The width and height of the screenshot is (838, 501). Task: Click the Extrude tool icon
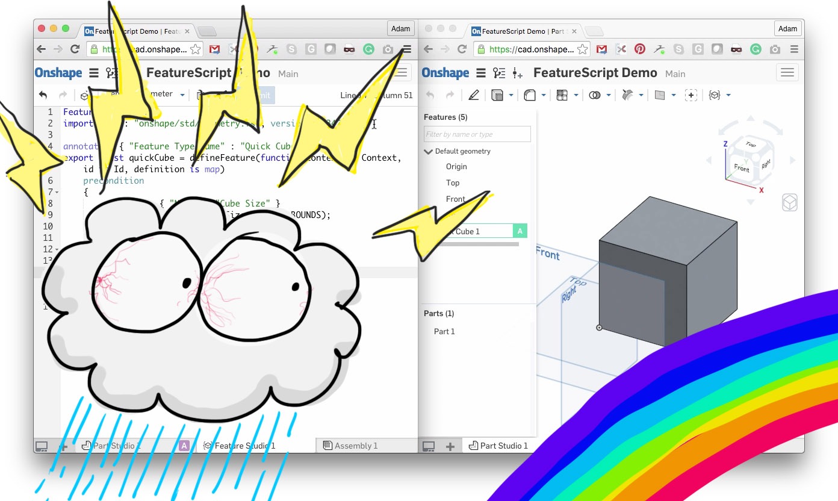[497, 95]
